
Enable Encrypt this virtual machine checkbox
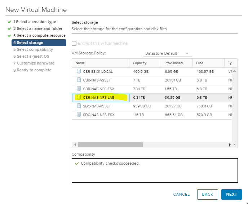(74, 44)
